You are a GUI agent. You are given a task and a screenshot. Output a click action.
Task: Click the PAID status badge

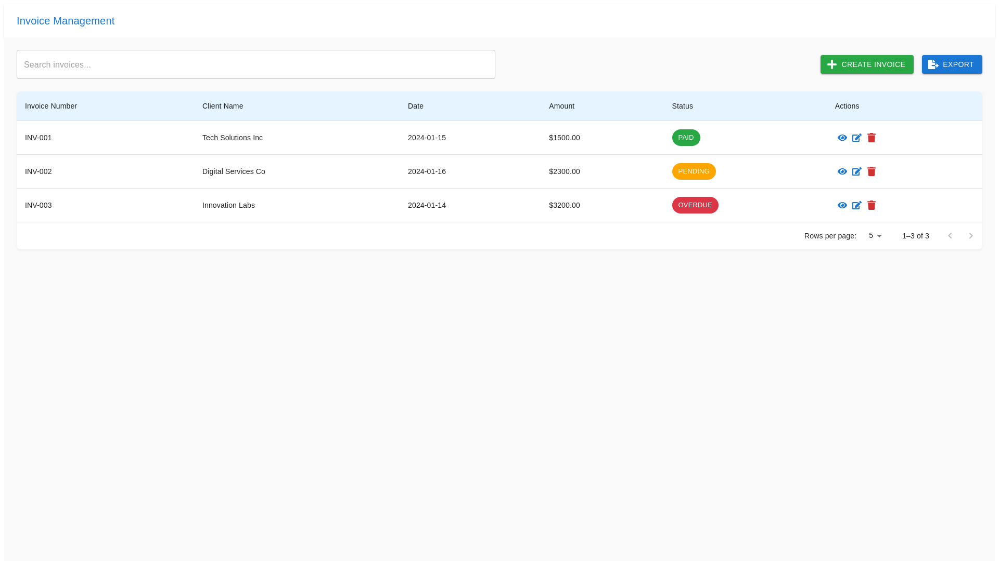(686, 138)
